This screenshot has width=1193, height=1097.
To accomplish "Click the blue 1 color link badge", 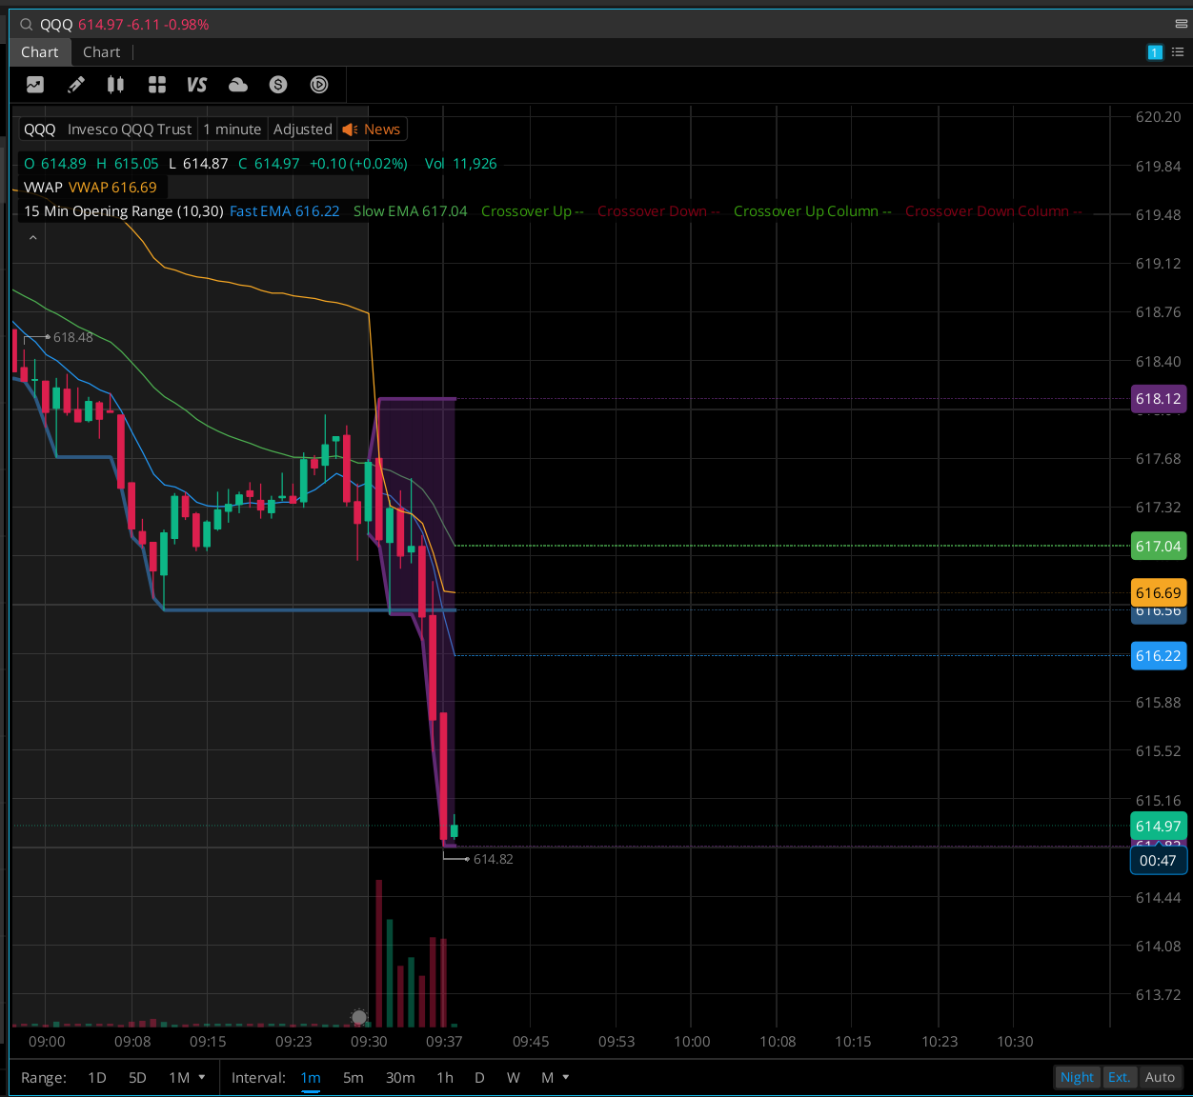I will pos(1155,52).
